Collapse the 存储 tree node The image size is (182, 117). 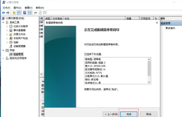3,50
